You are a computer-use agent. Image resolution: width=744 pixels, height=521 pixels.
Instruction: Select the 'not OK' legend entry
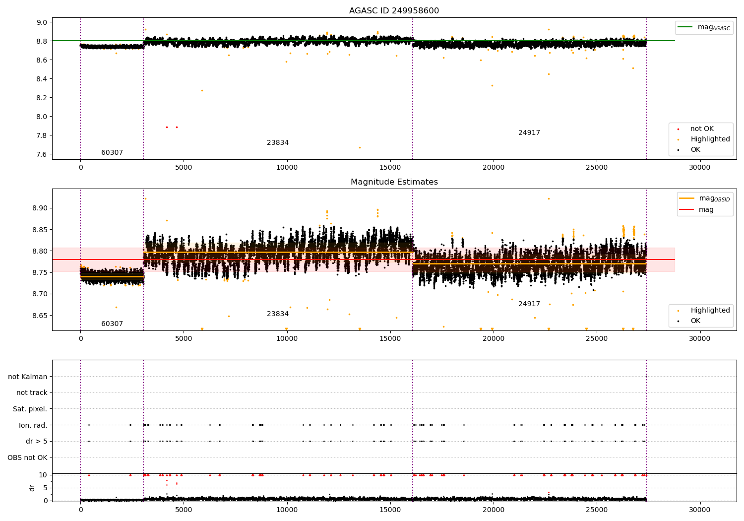coord(695,129)
